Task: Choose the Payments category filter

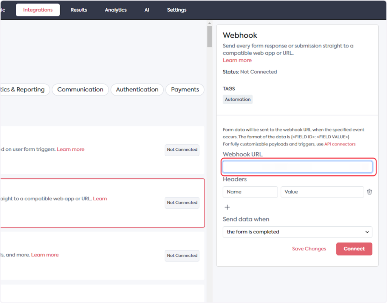Action: 185,90
